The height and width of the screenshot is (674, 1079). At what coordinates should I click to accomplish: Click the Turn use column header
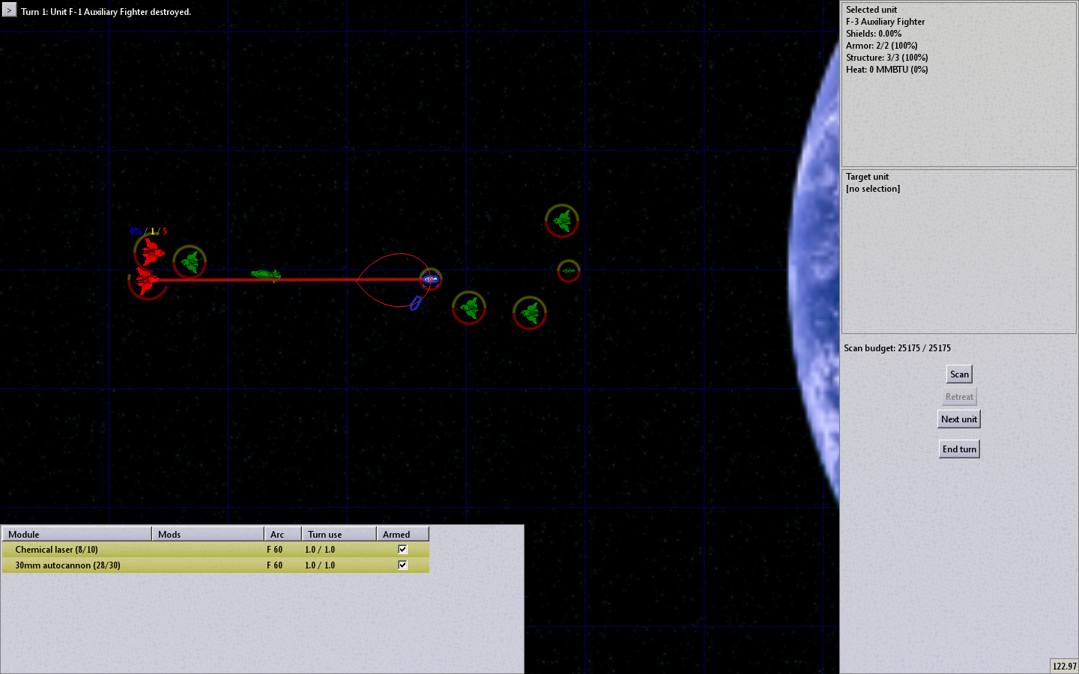click(339, 534)
